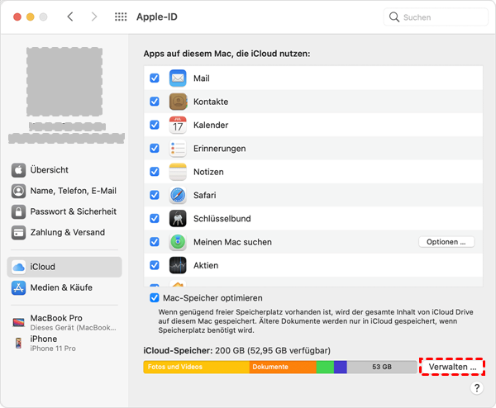Click the Verwalten button
This screenshot has height=408, width=496.
click(x=452, y=366)
